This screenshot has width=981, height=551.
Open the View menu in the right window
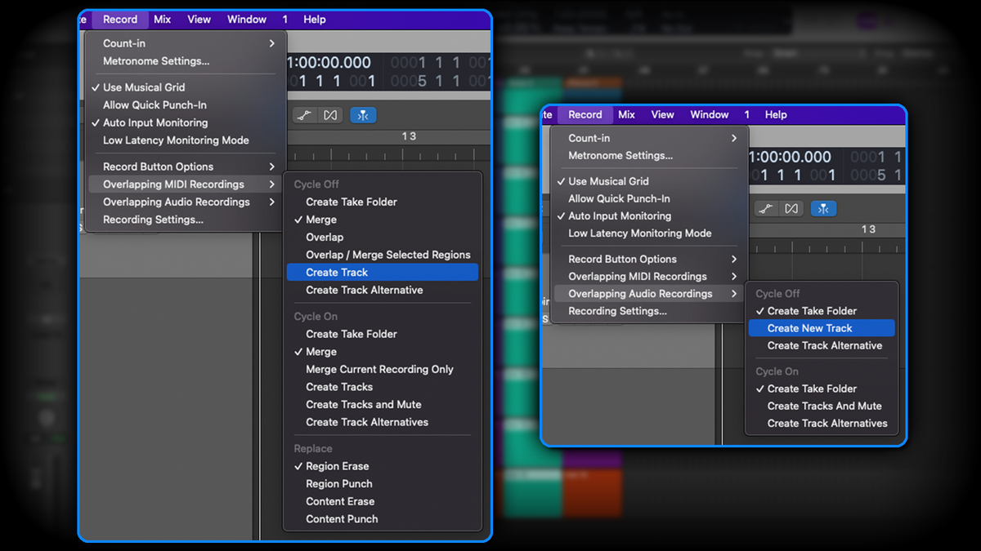click(662, 114)
